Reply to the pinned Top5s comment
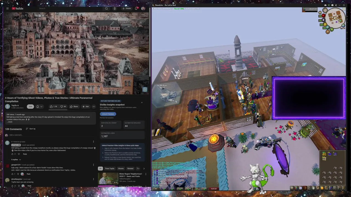This screenshot has height=197, width=351. point(25,154)
